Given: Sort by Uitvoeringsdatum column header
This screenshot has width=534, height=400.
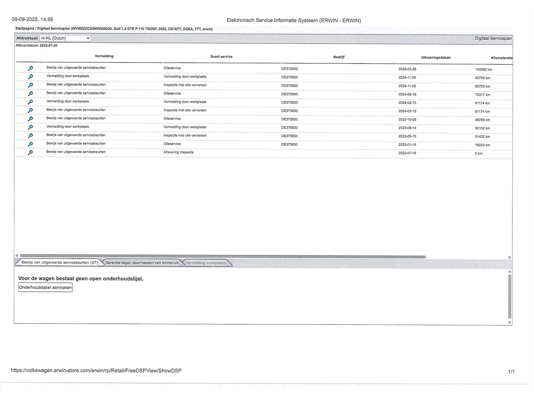Looking at the screenshot, I should (x=436, y=57).
